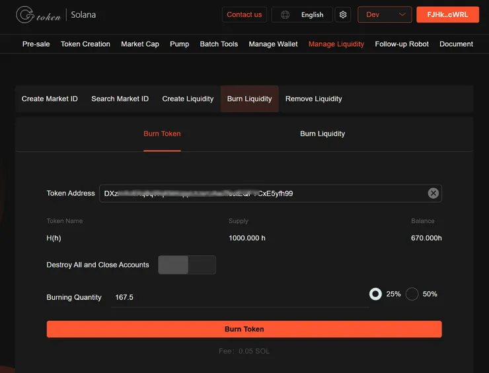Click the settings gear icon
Screen dimensions: 489x373
click(x=342, y=15)
